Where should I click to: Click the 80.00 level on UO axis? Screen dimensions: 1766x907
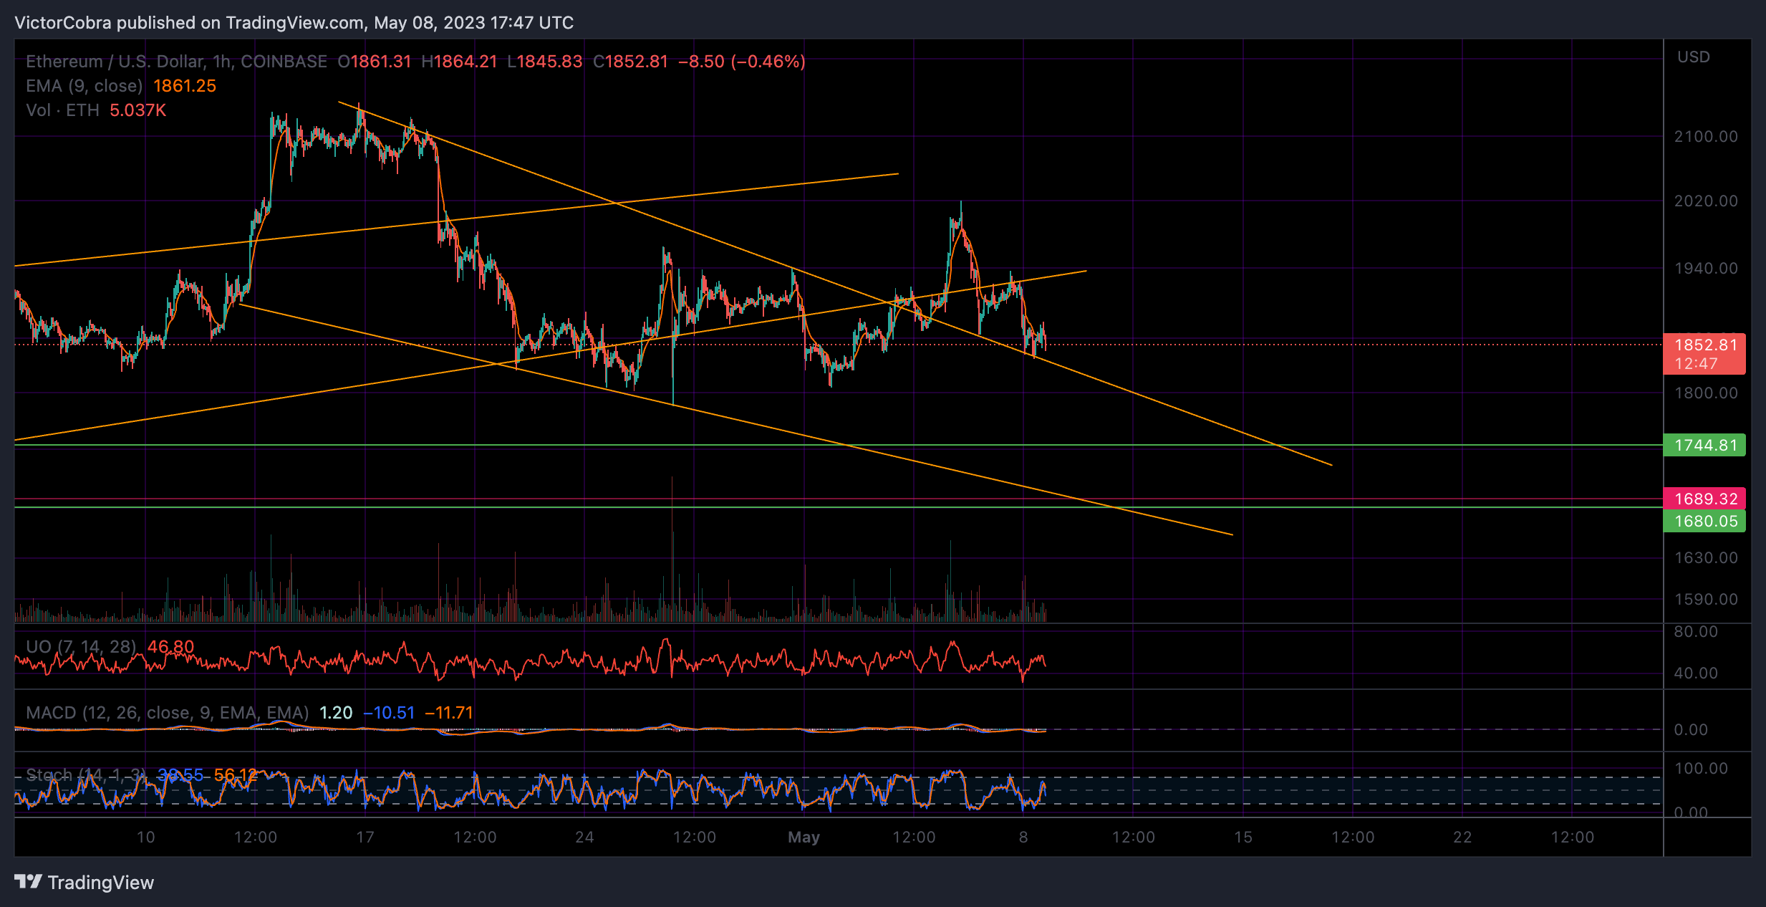click(1696, 631)
